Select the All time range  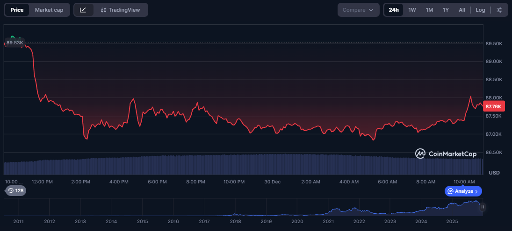pos(462,10)
